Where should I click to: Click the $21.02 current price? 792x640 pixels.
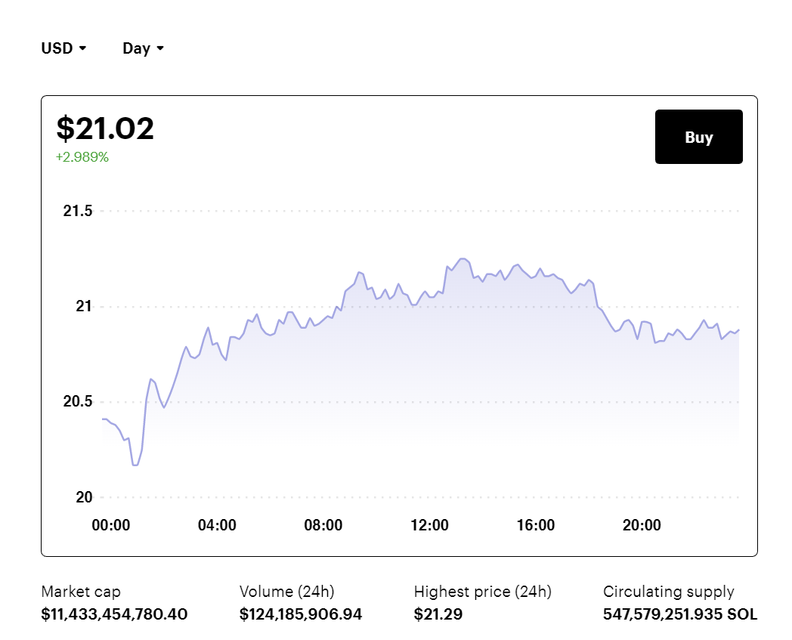click(105, 128)
